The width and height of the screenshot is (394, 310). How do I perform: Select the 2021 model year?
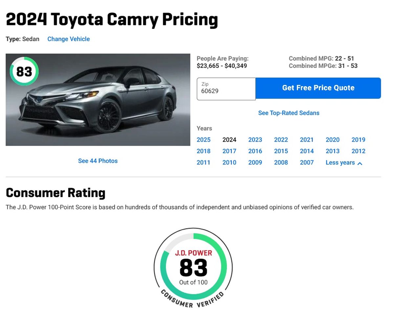tap(306, 140)
